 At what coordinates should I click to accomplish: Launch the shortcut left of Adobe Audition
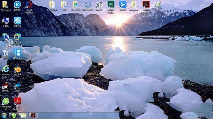(99, 6)
